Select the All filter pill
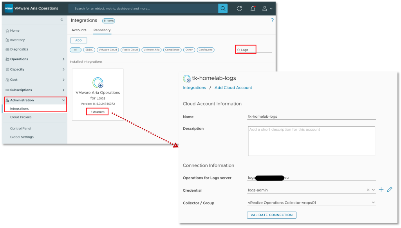 point(76,50)
